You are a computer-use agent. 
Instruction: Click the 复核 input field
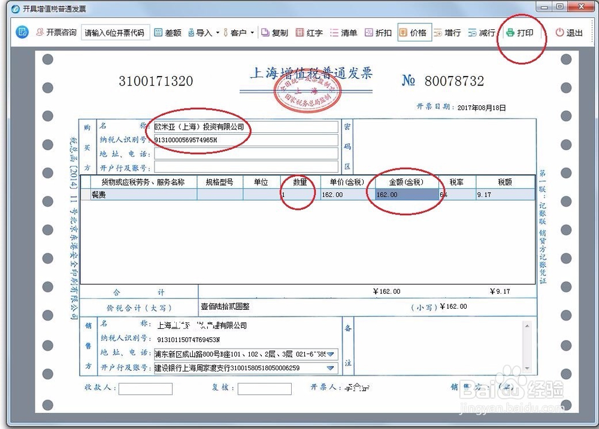pyautogui.click(x=264, y=389)
